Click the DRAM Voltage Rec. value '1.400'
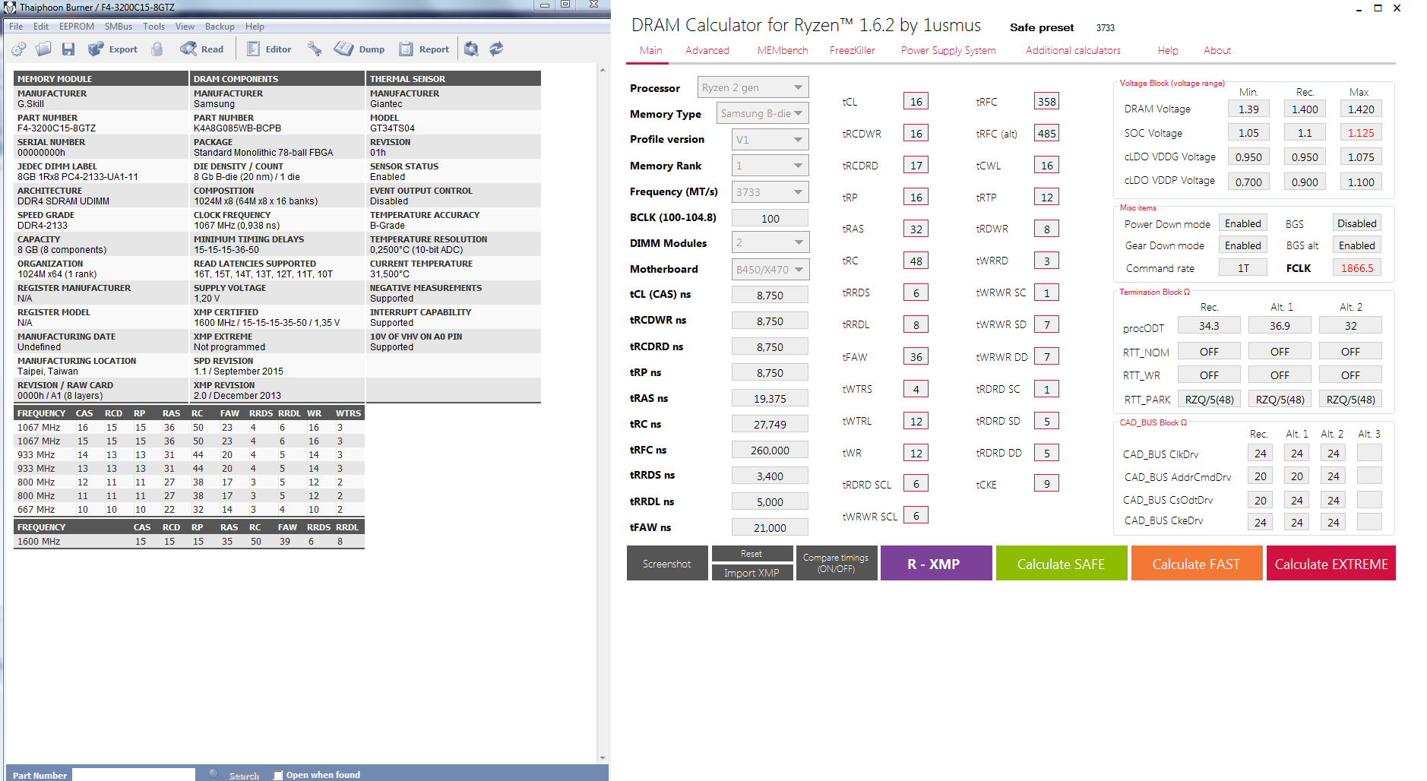This screenshot has height=781, width=1427. click(x=1305, y=109)
